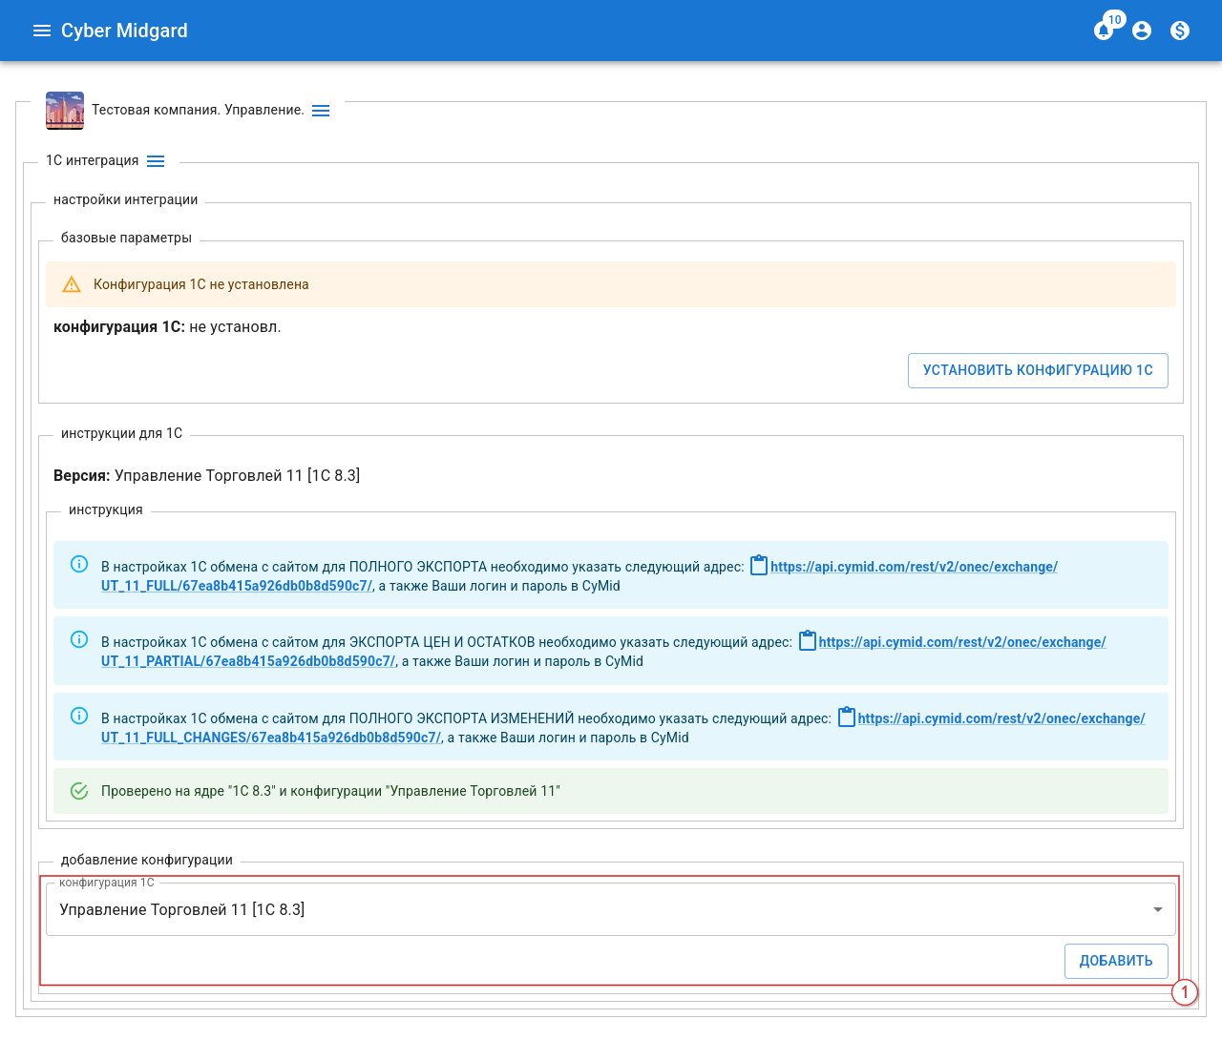1222x1040 pixels.
Task: Expand the конфигурация 1С dropdown arrow
Action: point(1157,909)
